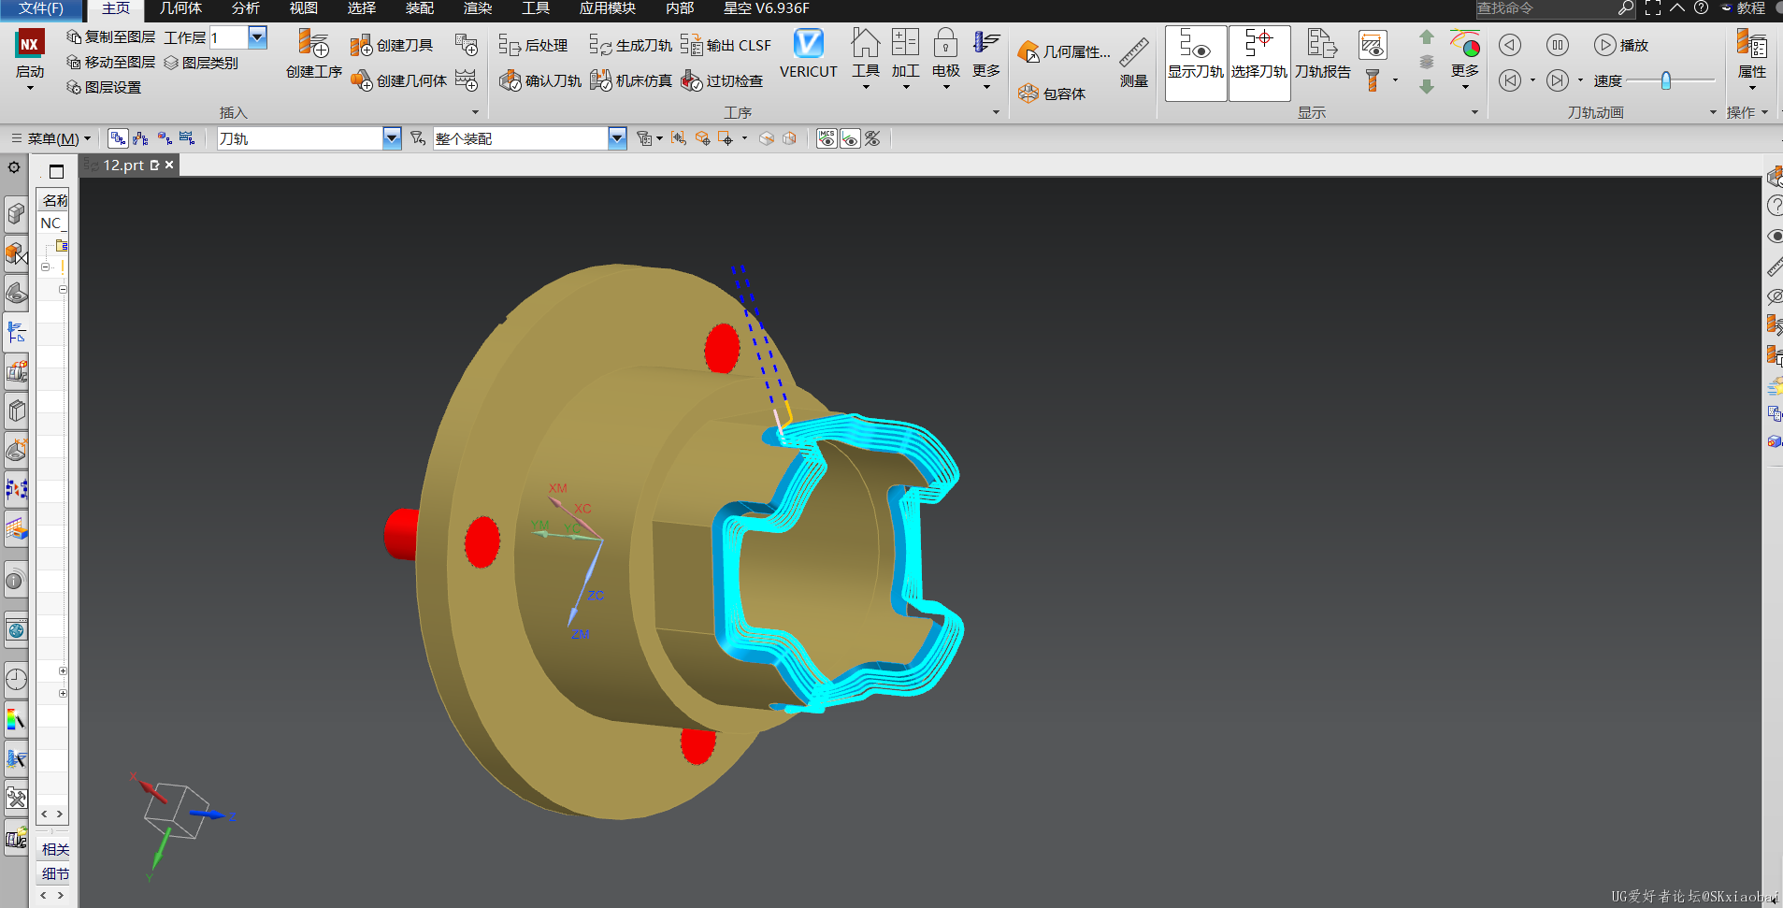Switch to the 几何体 ribbon tab
The image size is (1783, 908).
(180, 8)
